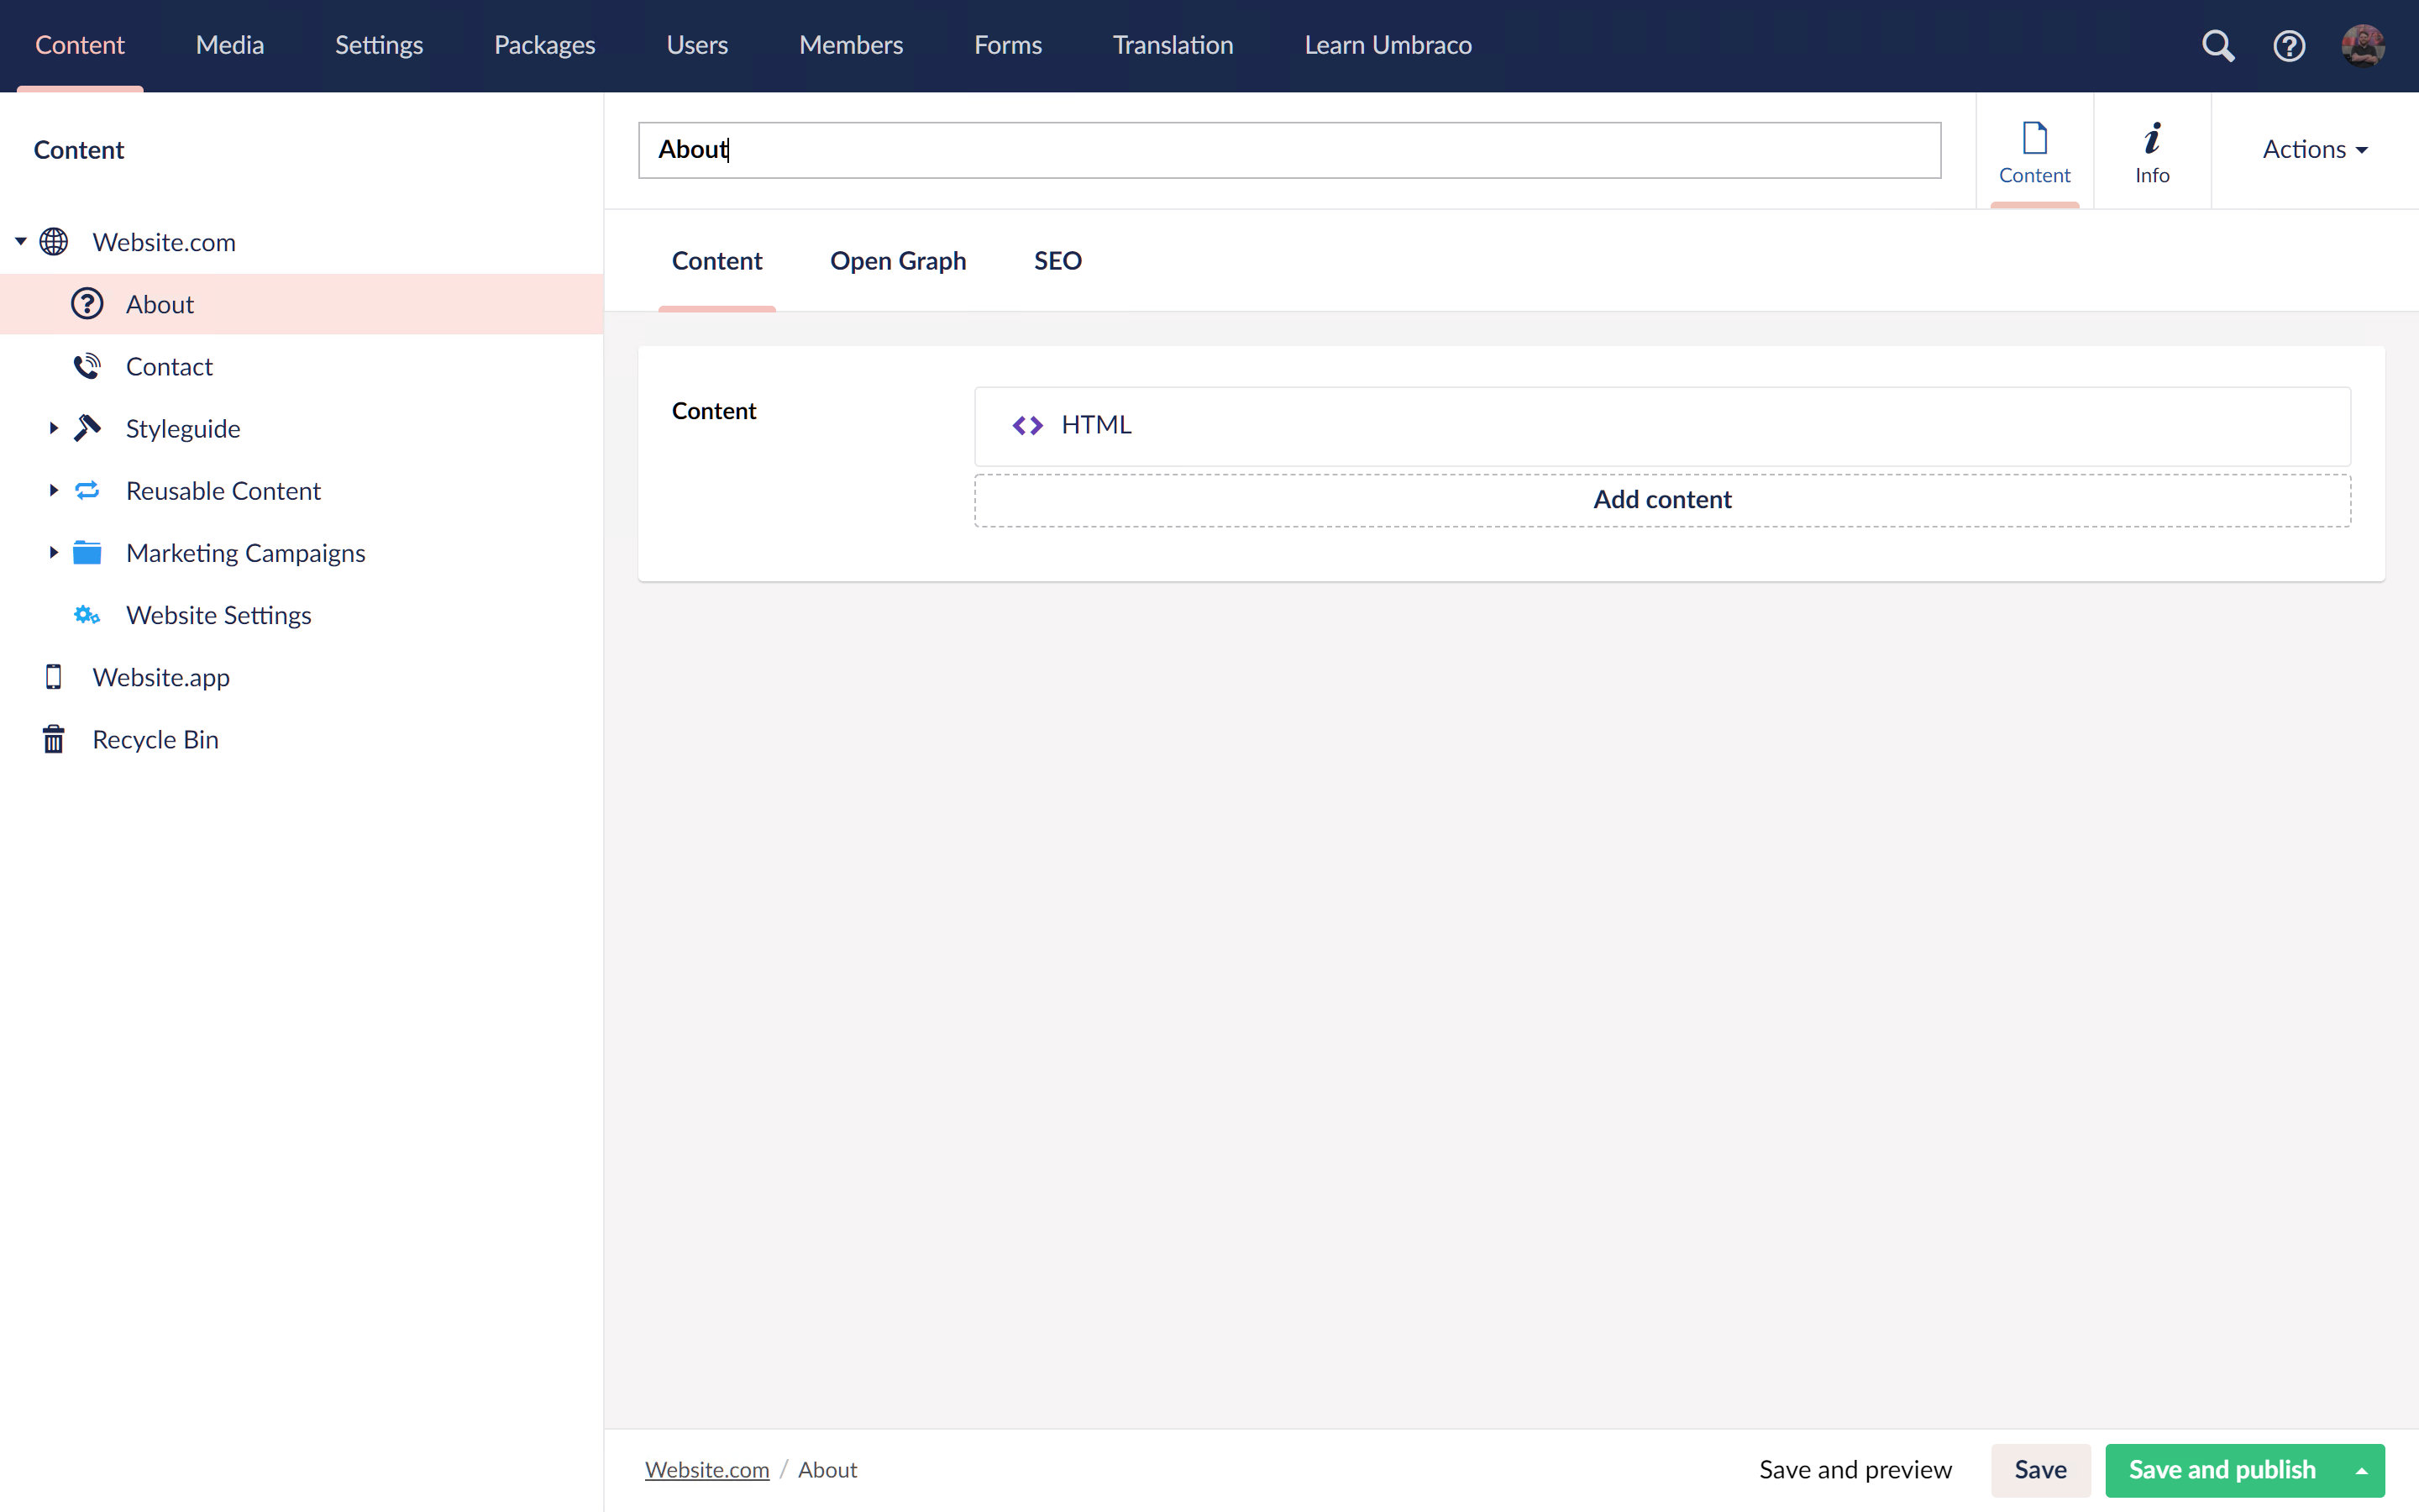Click the Recycle Bin trash icon

[54, 739]
